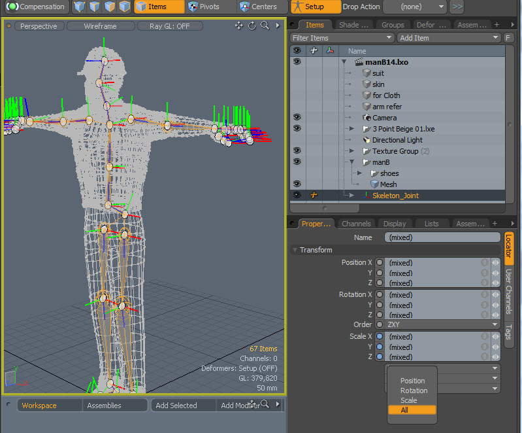Click the Name input field

click(442, 237)
